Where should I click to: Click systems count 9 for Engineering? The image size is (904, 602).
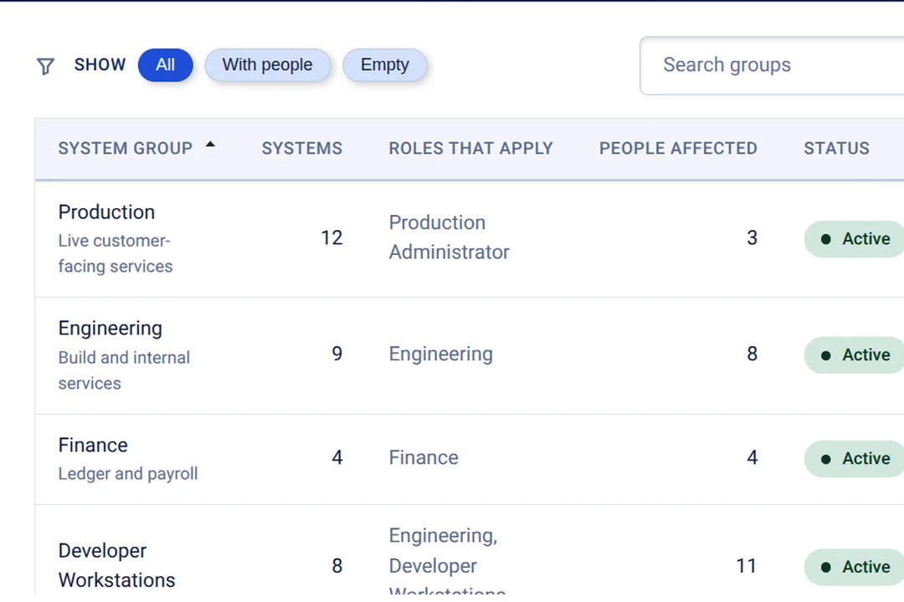click(x=337, y=354)
